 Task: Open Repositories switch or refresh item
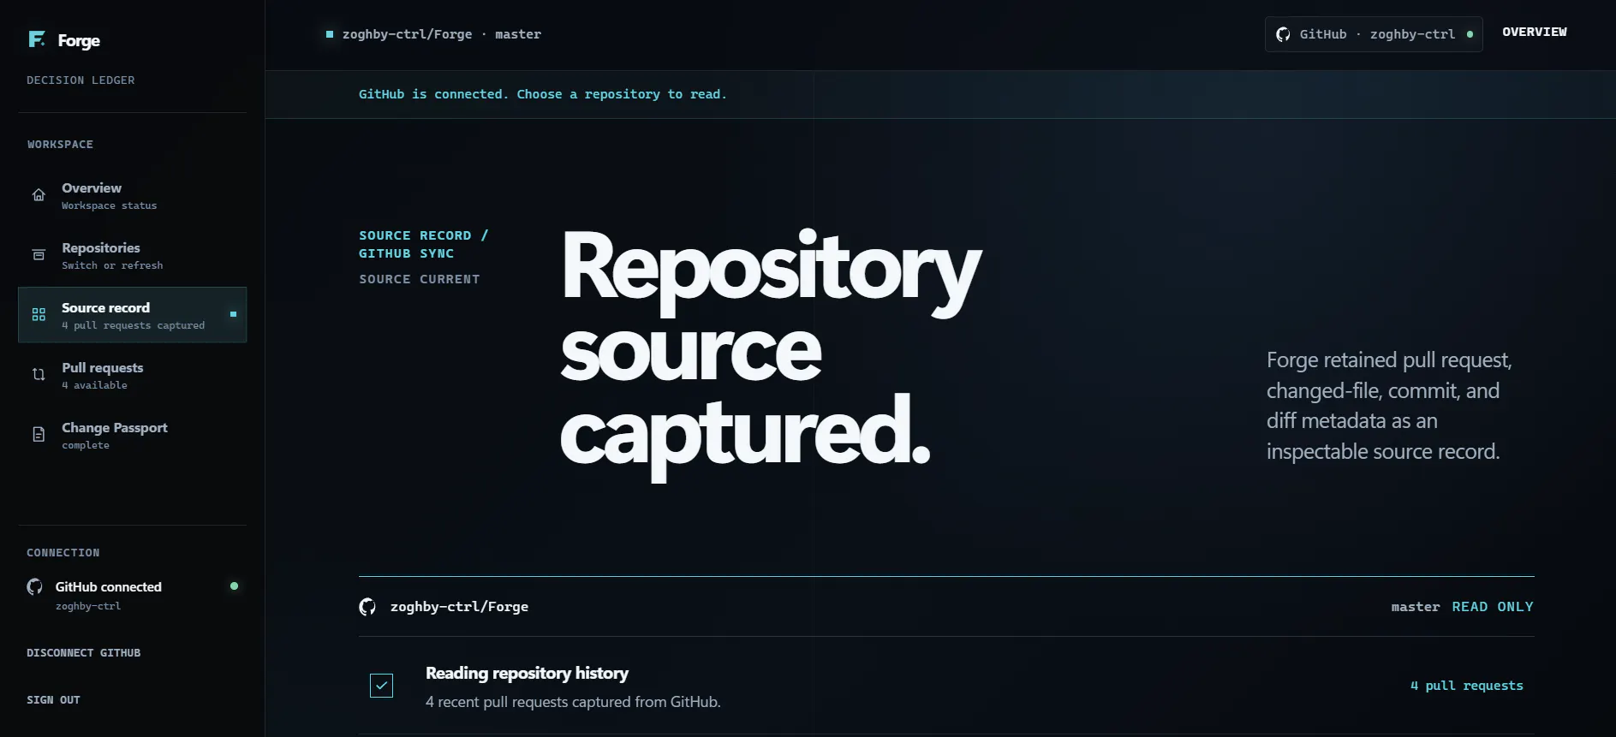132,255
